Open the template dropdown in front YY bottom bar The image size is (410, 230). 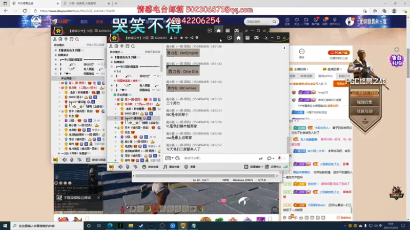[x=253, y=167]
